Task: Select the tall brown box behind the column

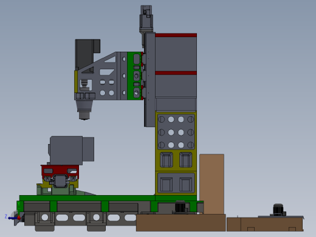Action: point(211,184)
